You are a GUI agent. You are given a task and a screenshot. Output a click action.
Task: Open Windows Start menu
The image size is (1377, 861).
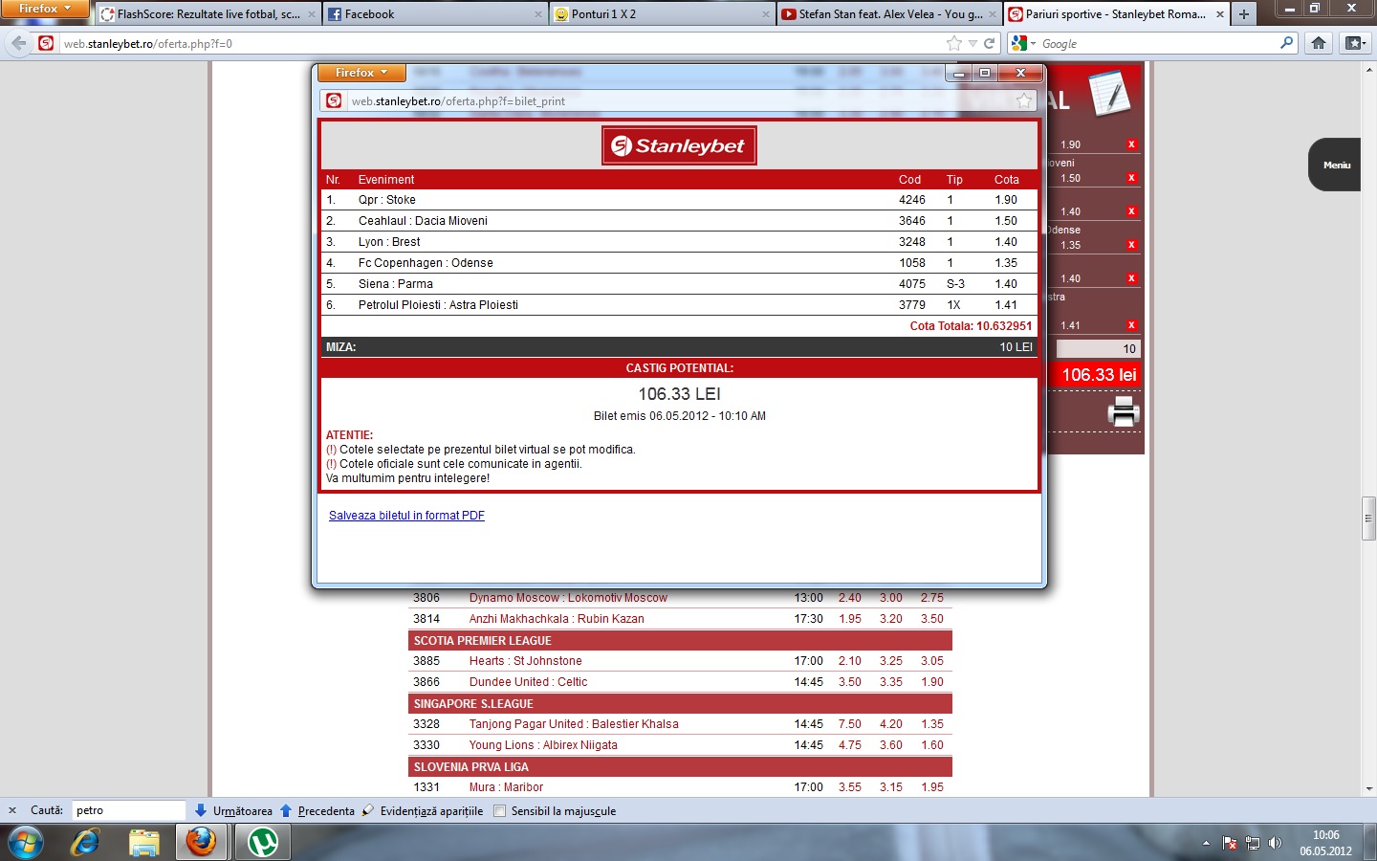26,843
